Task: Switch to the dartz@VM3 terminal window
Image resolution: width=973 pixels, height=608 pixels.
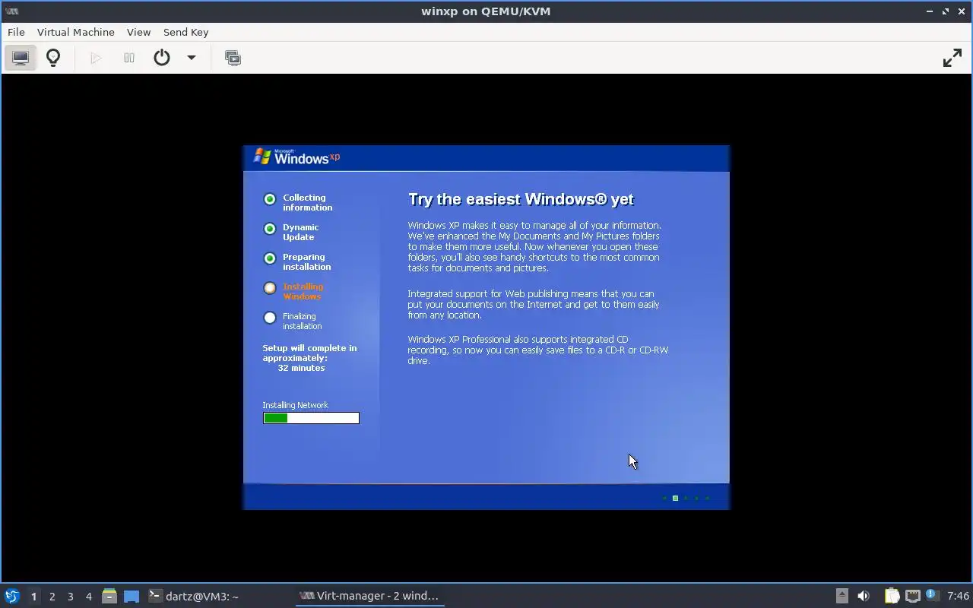Action: (x=194, y=597)
